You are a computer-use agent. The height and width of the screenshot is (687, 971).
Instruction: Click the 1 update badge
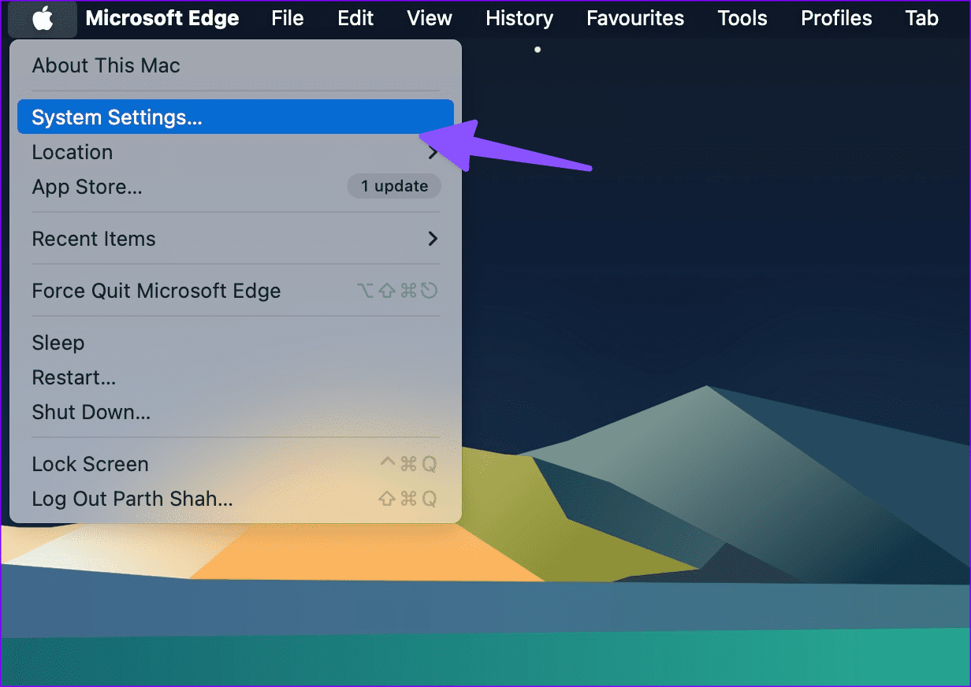point(394,187)
